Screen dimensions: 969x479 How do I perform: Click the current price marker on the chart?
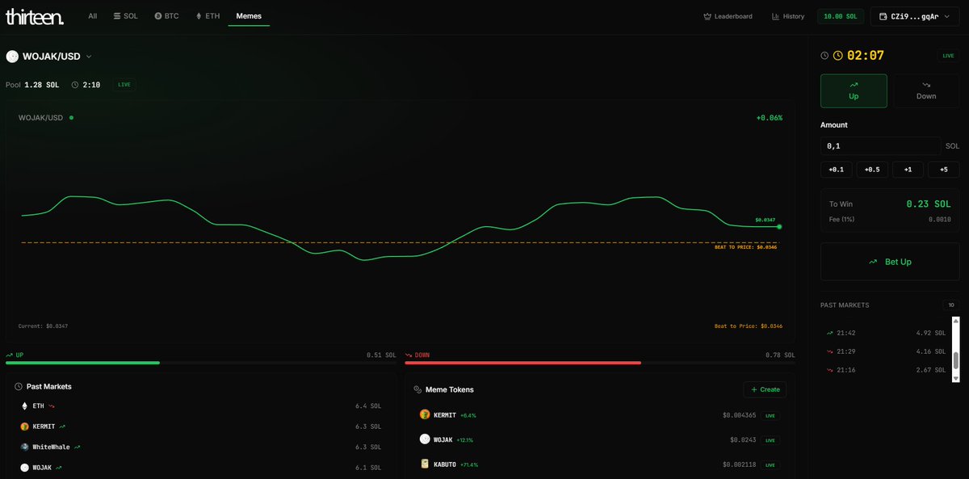(778, 227)
